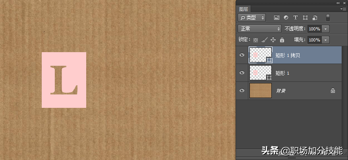
Task: Filter layers by smart object icon
Action: (x=315, y=18)
